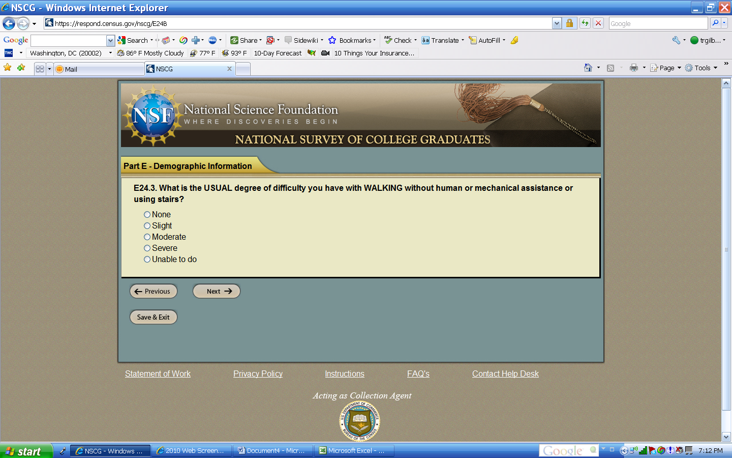This screenshot has width=732, height=458.
Task: Choose the Moderate difficulty option
Action: 147,237
